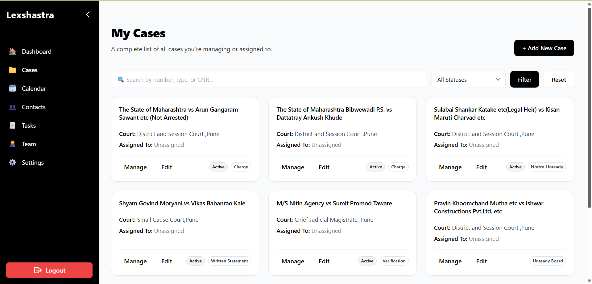Collapse the sidebar with the chevron

pyautogui.click(x=88, y=14)
